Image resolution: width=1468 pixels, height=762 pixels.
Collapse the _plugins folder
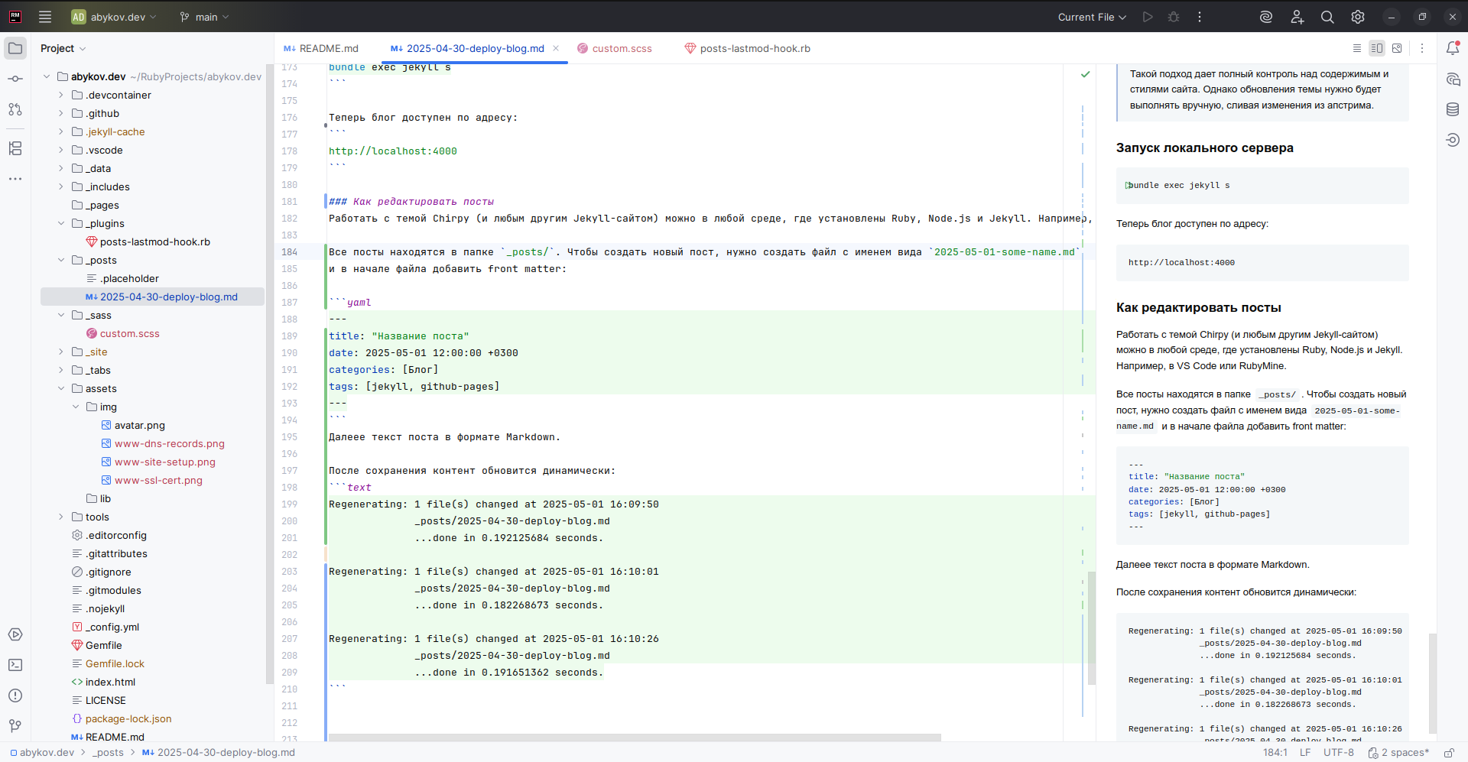(61, 223)
